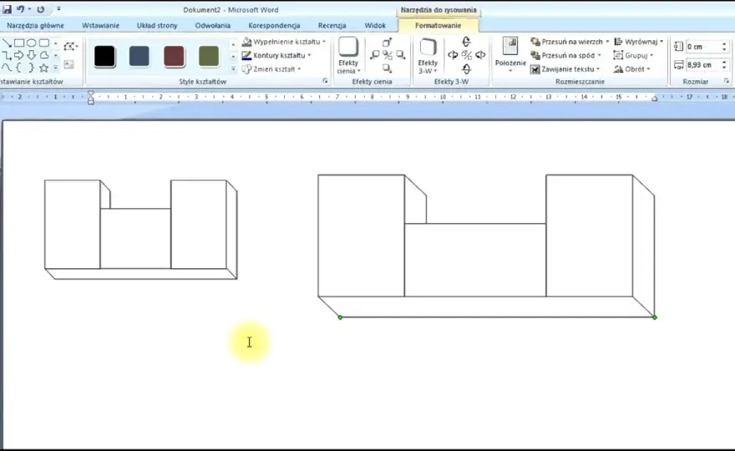Image resolution: width=735 pixels, height=451 pixels.
Task: Customize Quick Access Toolbar arrow
Action: coord(58,9)
